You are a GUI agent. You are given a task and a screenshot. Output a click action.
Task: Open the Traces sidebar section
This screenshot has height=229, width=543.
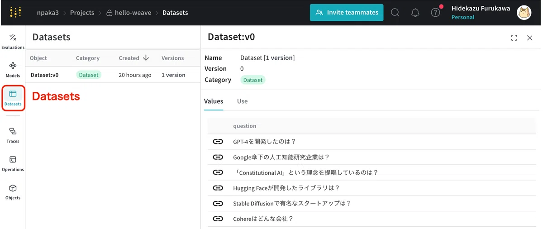13,135
